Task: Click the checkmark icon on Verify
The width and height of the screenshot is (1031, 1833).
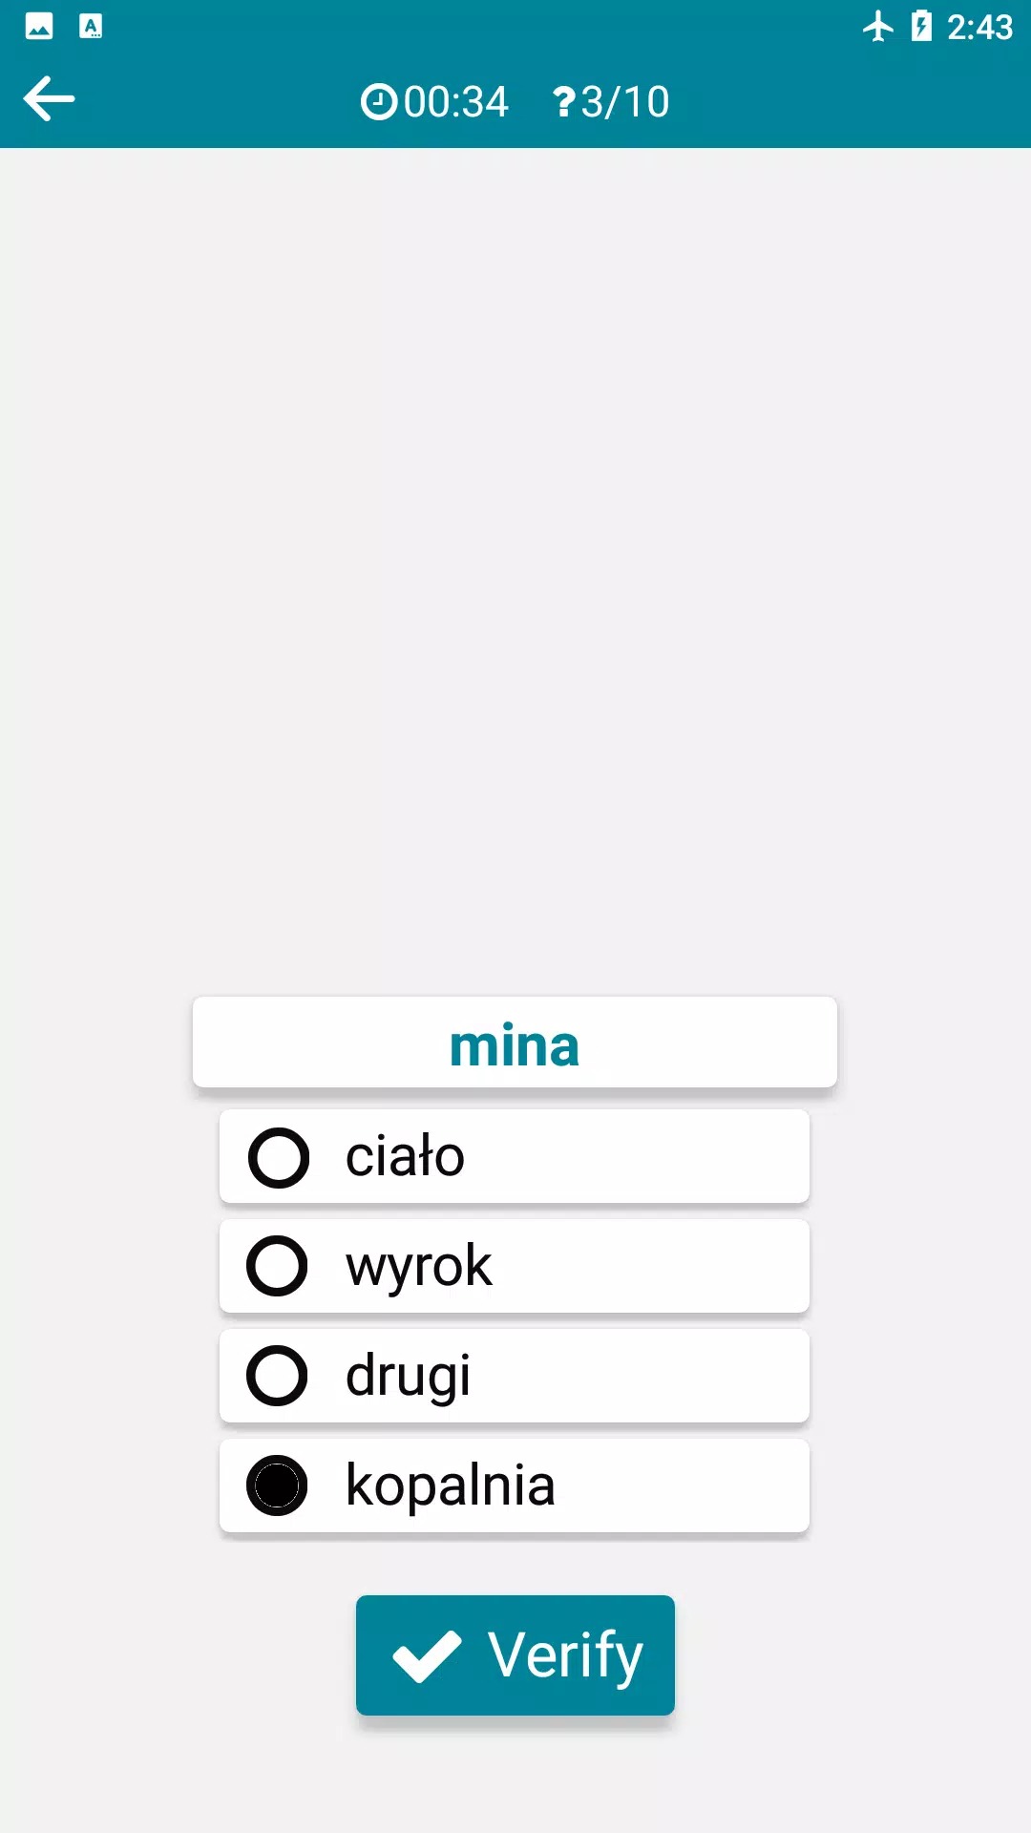Action: (x=427, y=1656)
